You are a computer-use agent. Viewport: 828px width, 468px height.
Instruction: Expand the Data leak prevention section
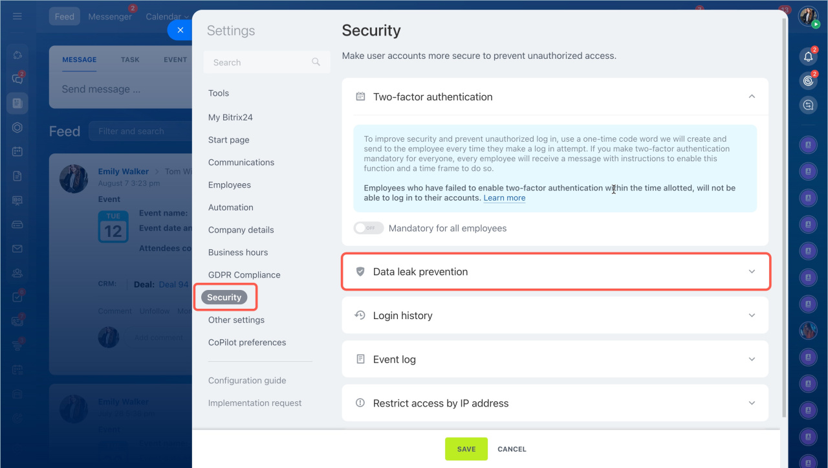(556, 272)
